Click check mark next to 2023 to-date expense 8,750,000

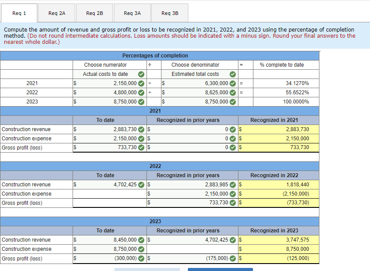(141, 250)
